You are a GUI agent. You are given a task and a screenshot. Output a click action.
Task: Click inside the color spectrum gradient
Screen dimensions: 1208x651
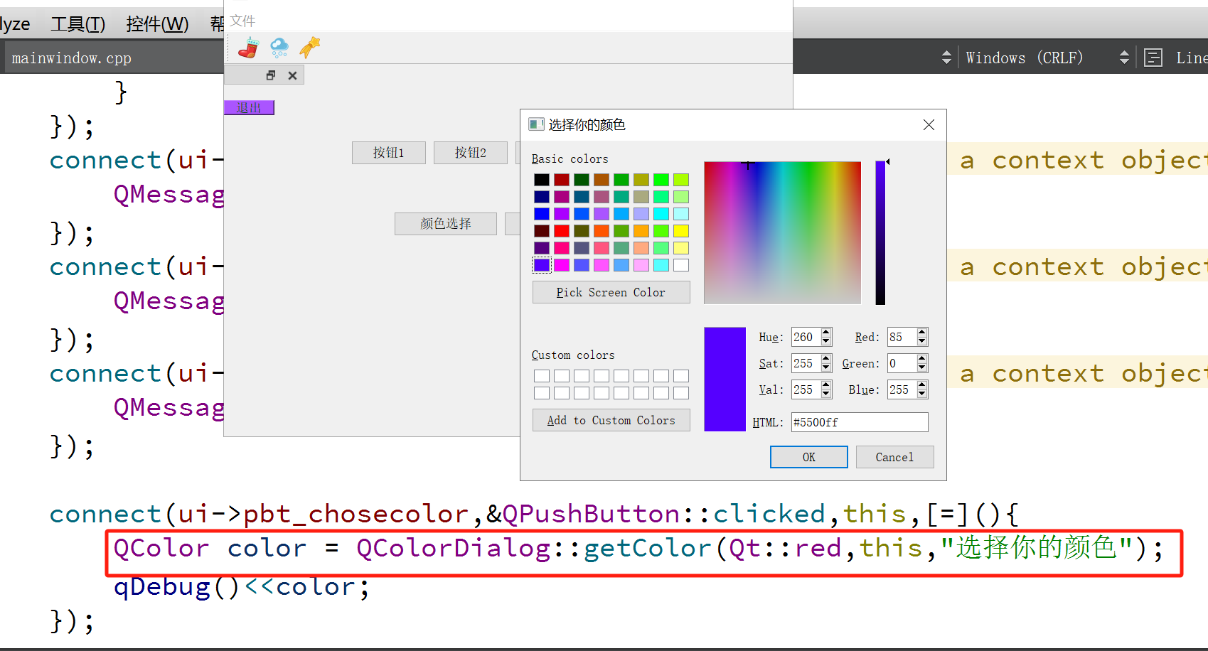tap(782, 232)
